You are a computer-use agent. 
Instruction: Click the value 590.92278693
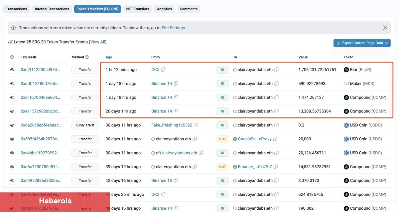(312, 84)
